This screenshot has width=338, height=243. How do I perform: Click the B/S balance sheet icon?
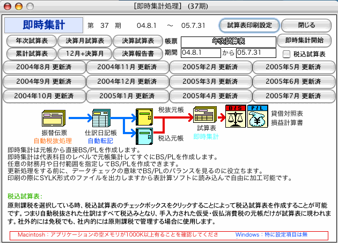pos(236,115)
